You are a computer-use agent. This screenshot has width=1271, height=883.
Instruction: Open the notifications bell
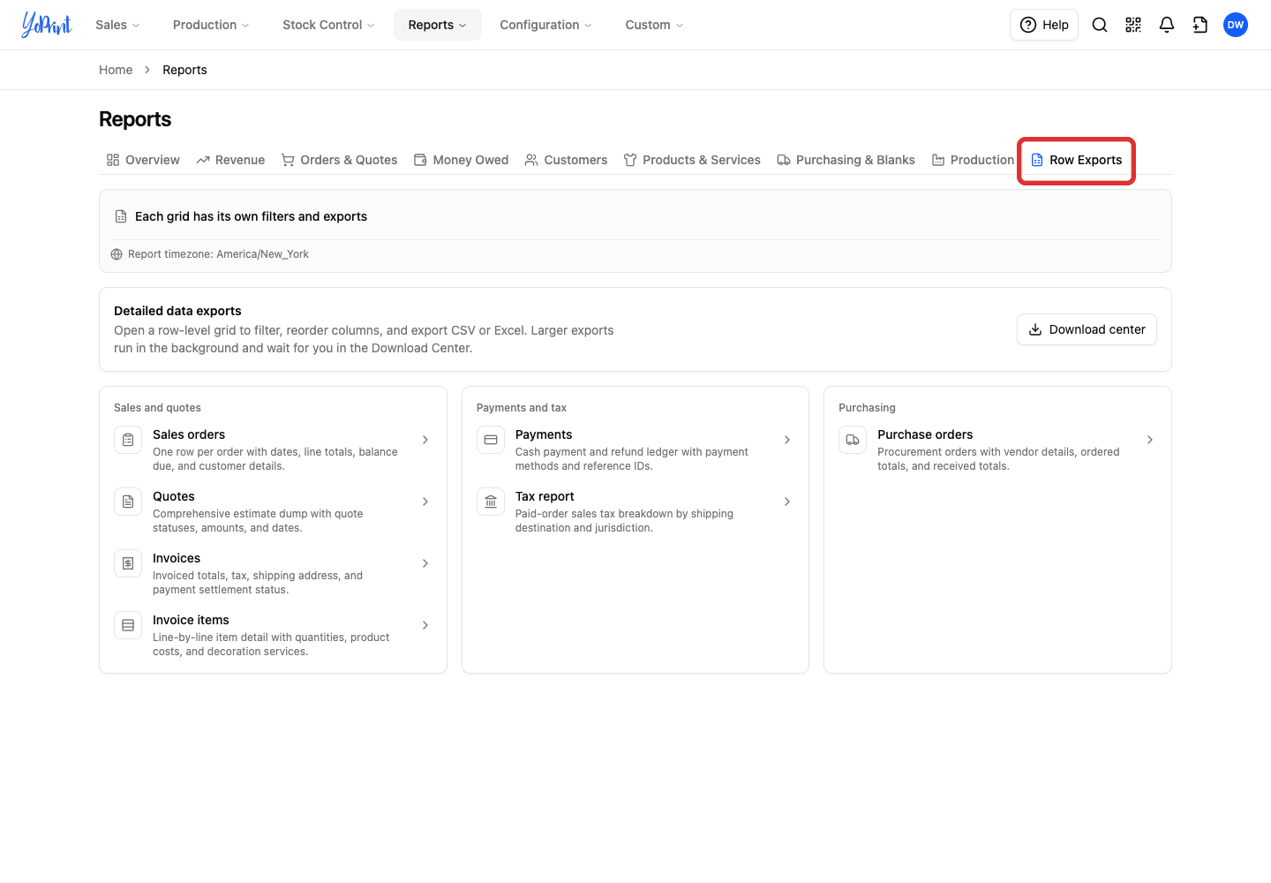(1167, 25)
